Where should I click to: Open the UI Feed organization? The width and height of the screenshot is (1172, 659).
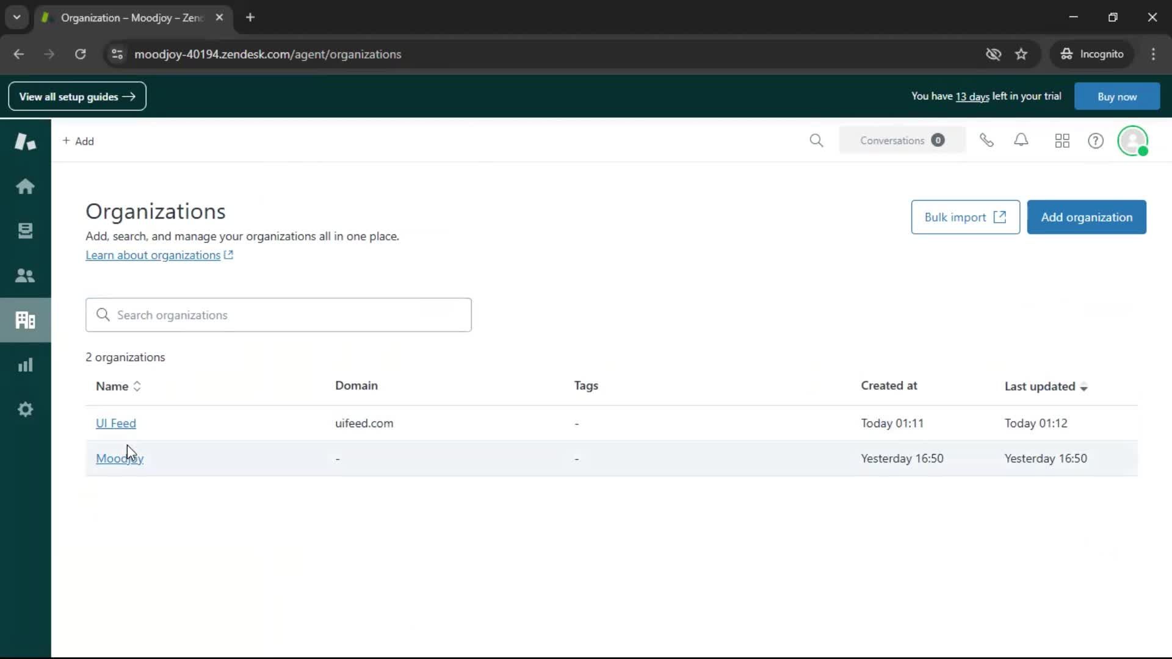point(116,423)
